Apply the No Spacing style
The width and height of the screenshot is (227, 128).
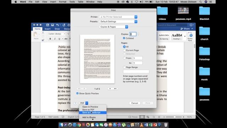pos(164,36)
